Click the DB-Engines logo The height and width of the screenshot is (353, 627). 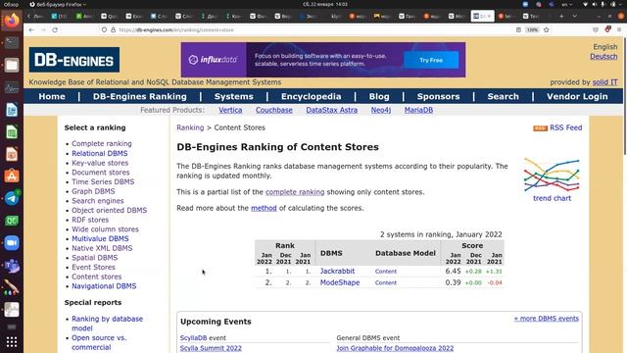click(x=74, y=60)
